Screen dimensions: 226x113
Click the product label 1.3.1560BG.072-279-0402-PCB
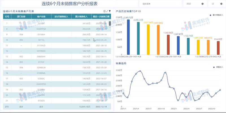(x=208, y=57)
